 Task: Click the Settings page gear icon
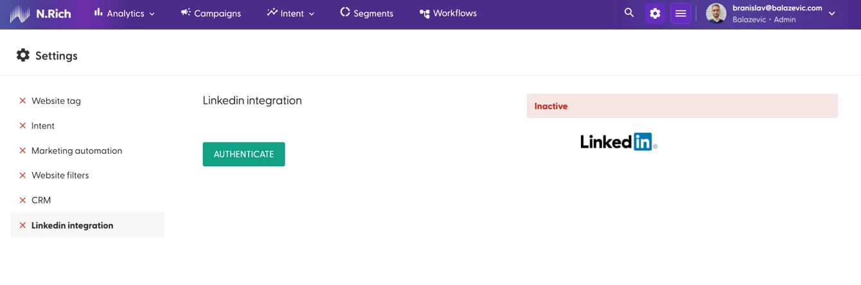23,55
